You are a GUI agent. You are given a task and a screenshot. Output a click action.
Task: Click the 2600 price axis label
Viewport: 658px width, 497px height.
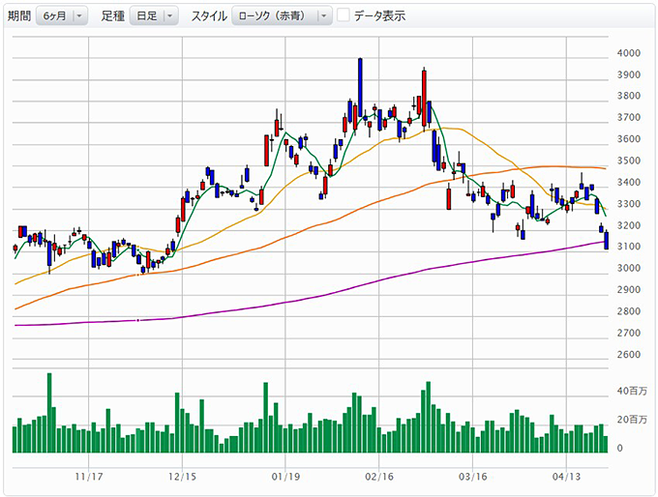click(x=627, y=354)
